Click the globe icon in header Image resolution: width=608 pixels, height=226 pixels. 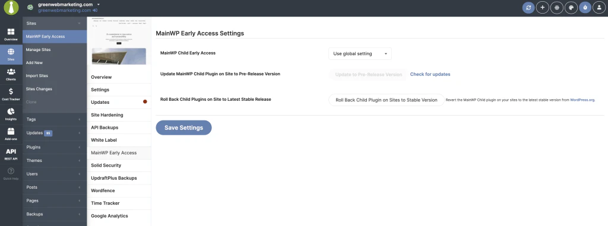click(x=557, y=7)
